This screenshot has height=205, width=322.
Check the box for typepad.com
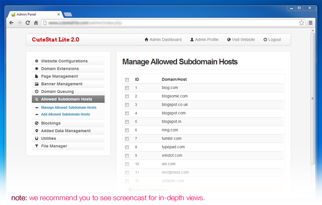click(127, 147)
